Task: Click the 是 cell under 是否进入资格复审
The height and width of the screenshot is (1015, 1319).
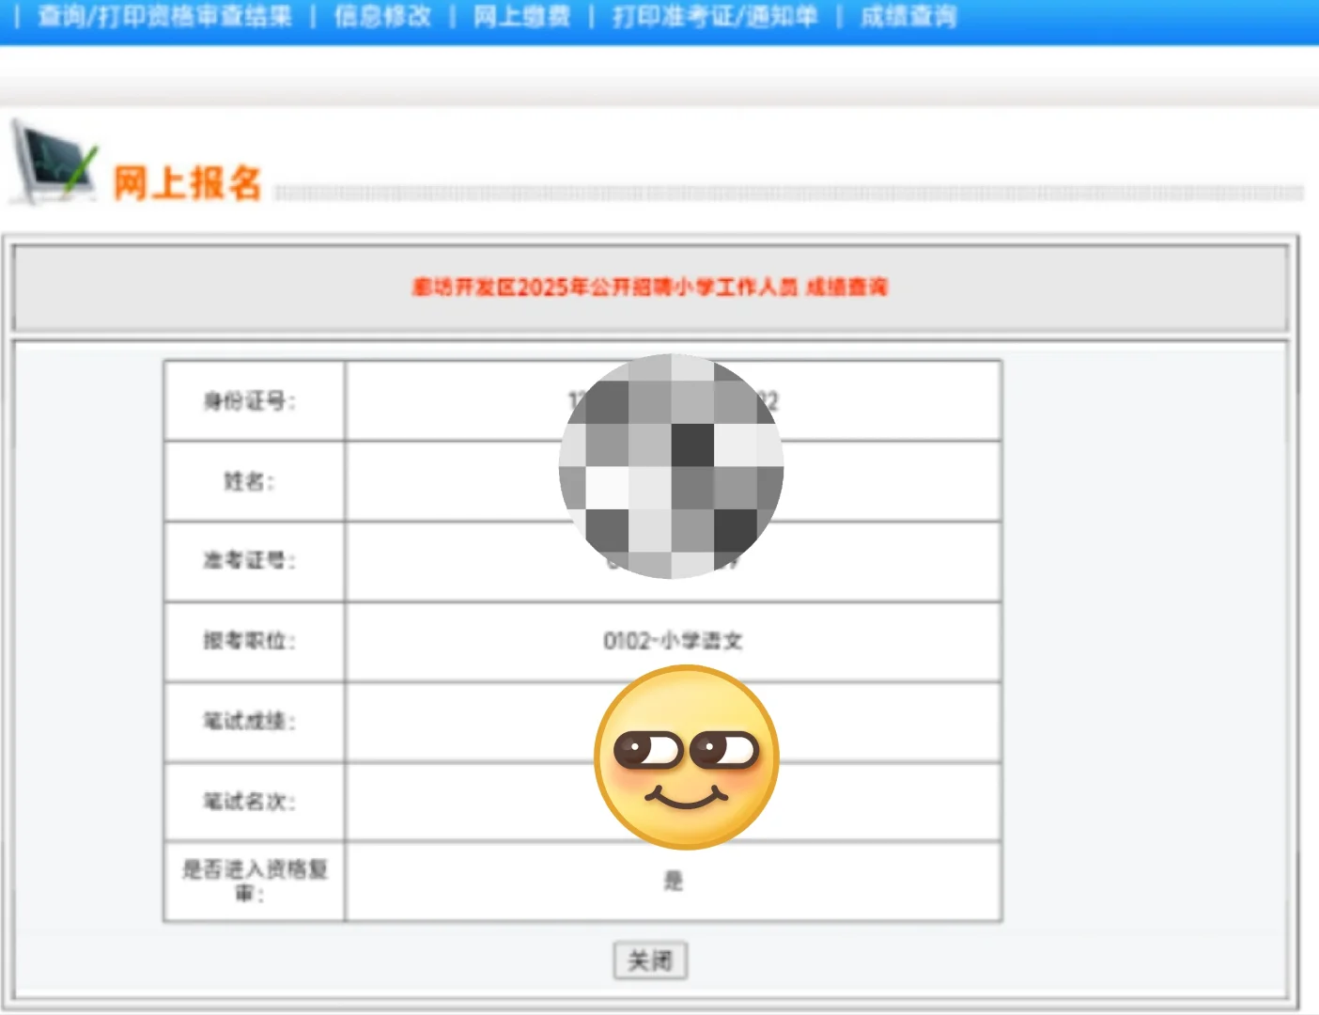Action: tap(673, 880)
